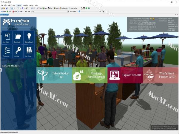
Task: Open the 3D view from the toolbar
Action: [x=33, y=8]
